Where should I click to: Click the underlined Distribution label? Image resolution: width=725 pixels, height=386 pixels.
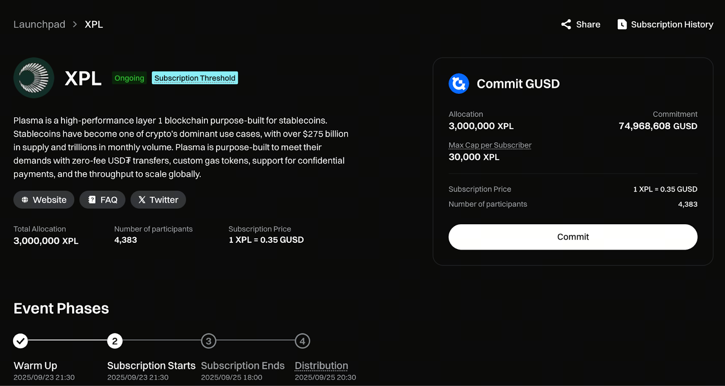[321, 366]
